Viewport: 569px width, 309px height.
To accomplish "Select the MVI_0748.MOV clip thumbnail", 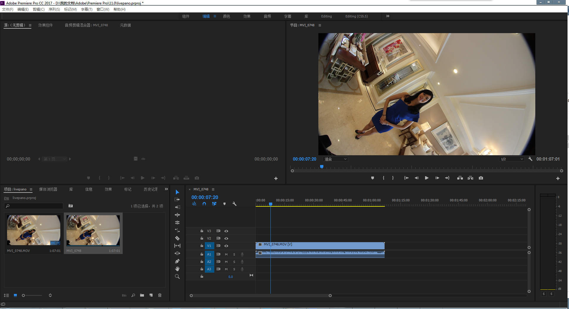I will (34, 230).
